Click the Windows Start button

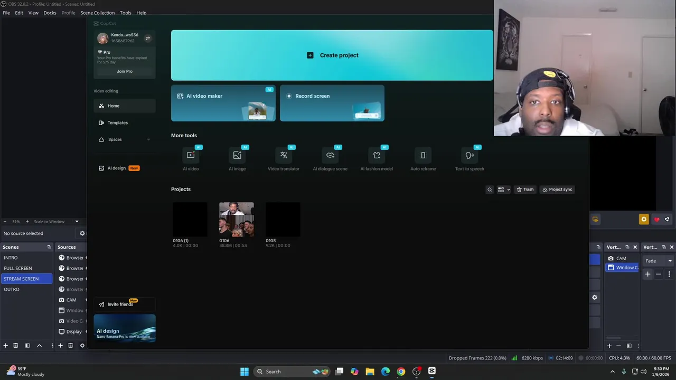click(x=245, y=372)
